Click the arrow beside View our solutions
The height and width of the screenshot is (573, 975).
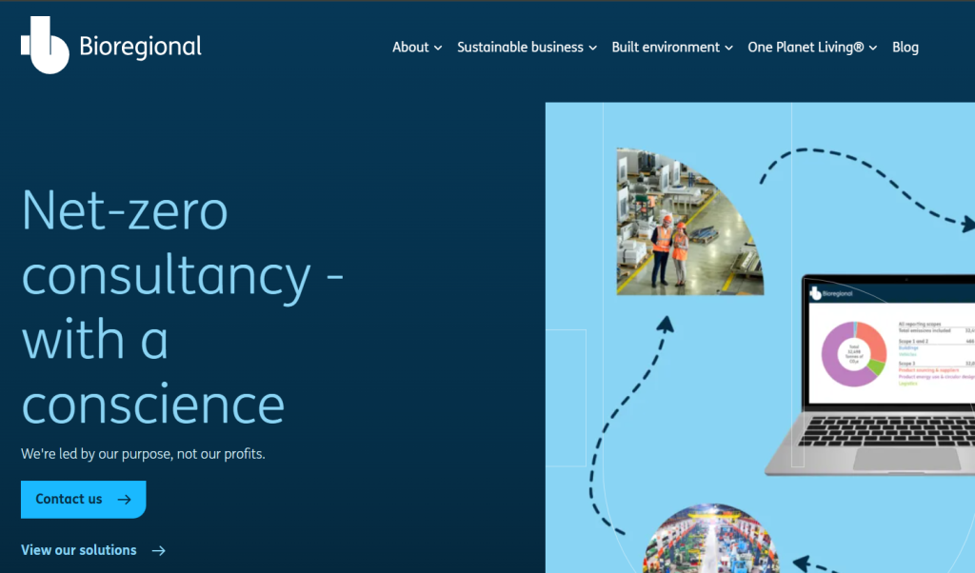click(x=159, y=550)
